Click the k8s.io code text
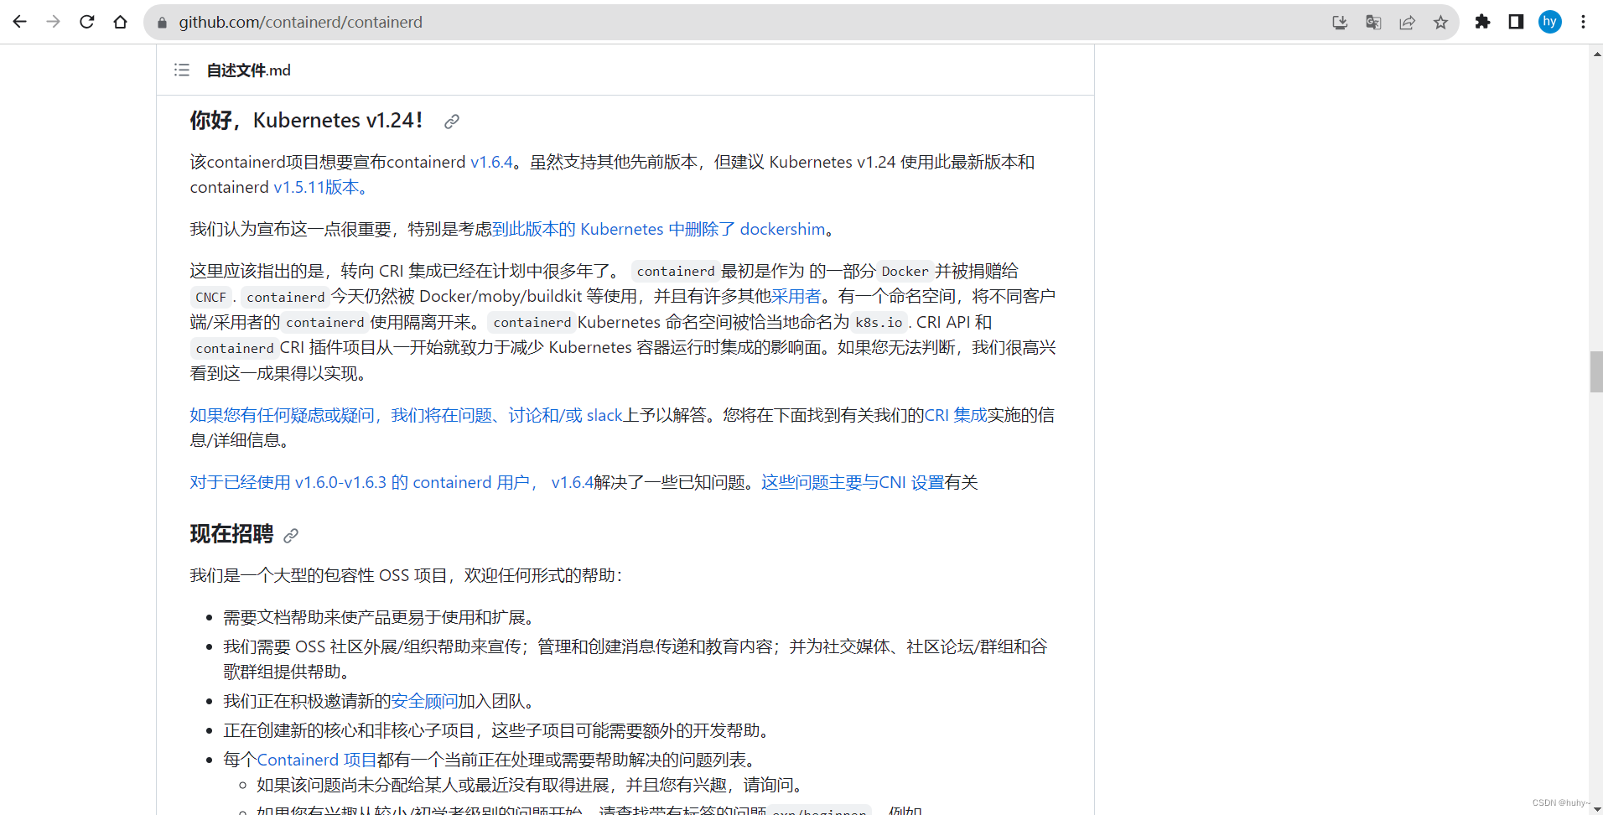 point(879,322)
